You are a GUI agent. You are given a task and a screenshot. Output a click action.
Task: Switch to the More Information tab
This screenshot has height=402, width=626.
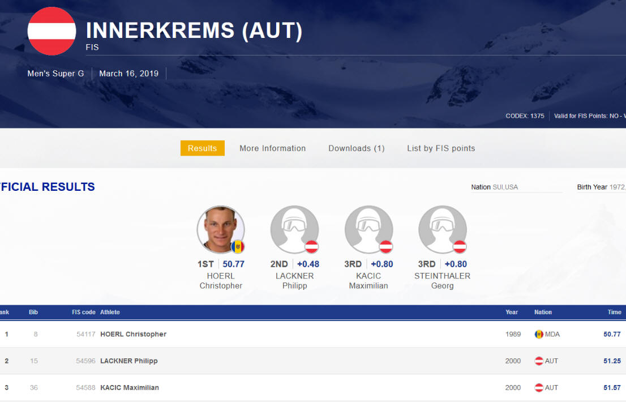click(x=272, y=148)
